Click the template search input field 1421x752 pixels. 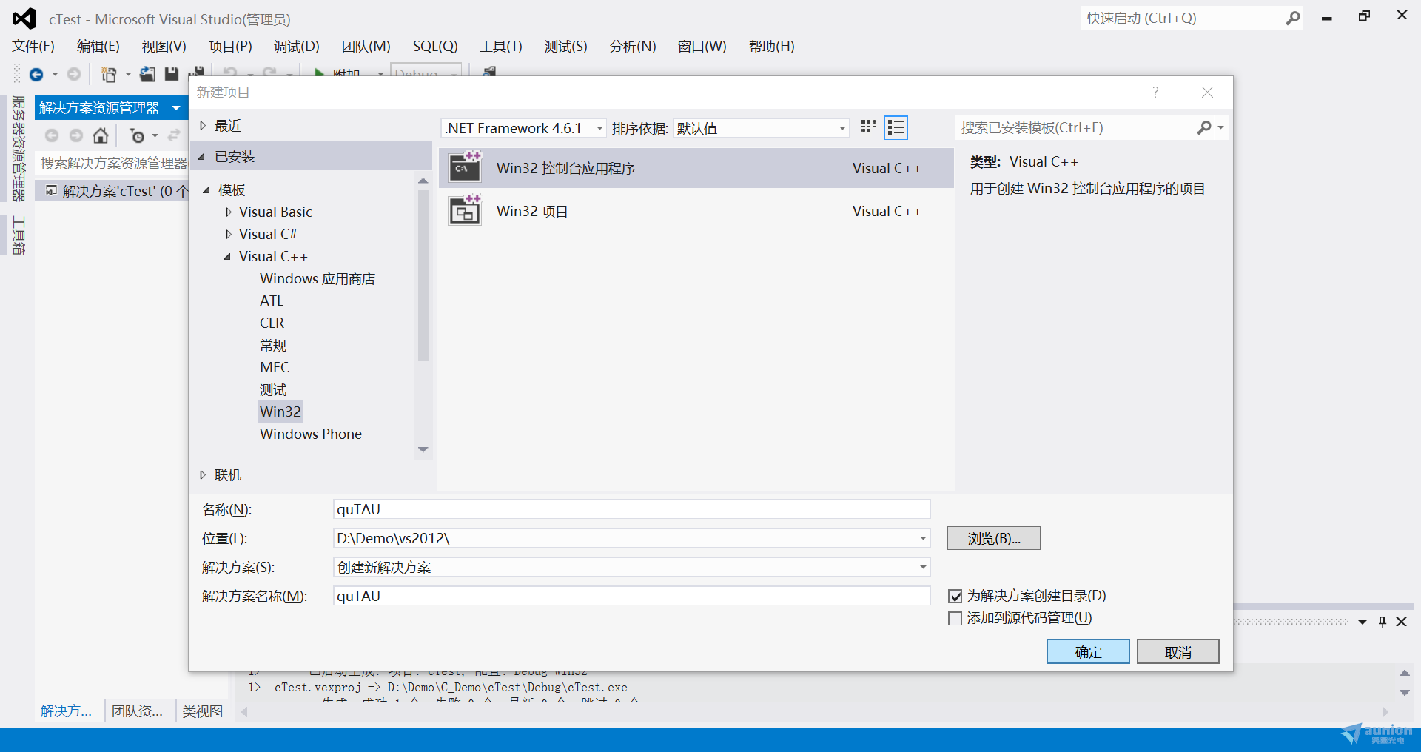pyautogui.click(x=1075, y=128)
